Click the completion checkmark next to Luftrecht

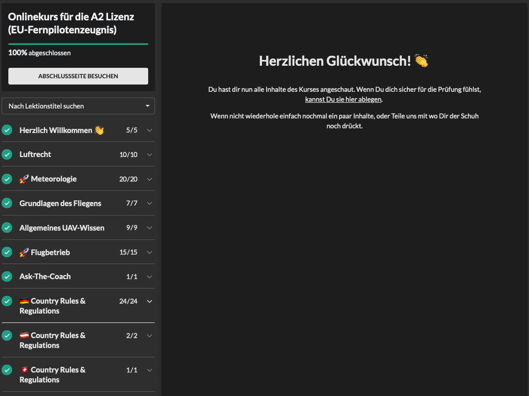pos(7,154)
